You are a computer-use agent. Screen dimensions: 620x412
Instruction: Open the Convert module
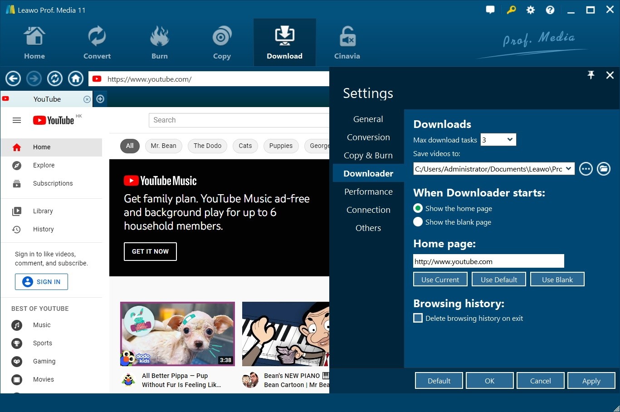pos(97,43)
